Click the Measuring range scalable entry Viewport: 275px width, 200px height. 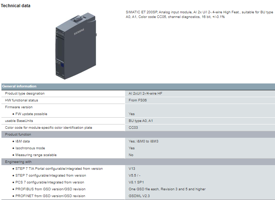click(x=36, y=155)
